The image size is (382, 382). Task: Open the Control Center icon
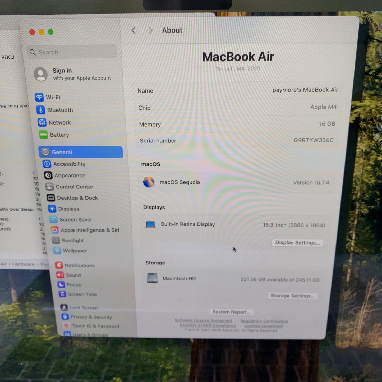[x=49, y=187]
